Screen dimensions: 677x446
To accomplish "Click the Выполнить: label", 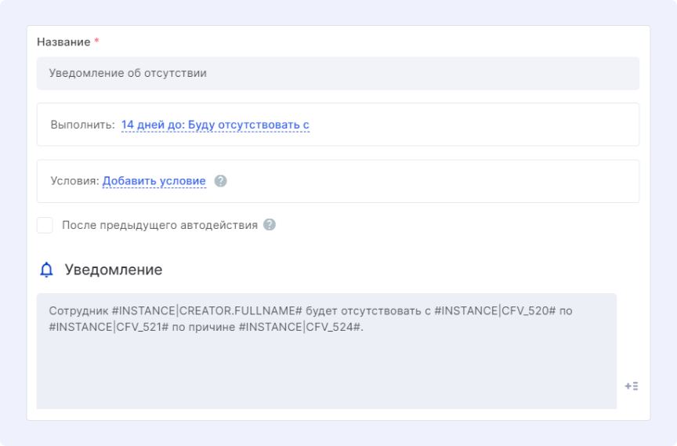I will click(x=82, y=125).
